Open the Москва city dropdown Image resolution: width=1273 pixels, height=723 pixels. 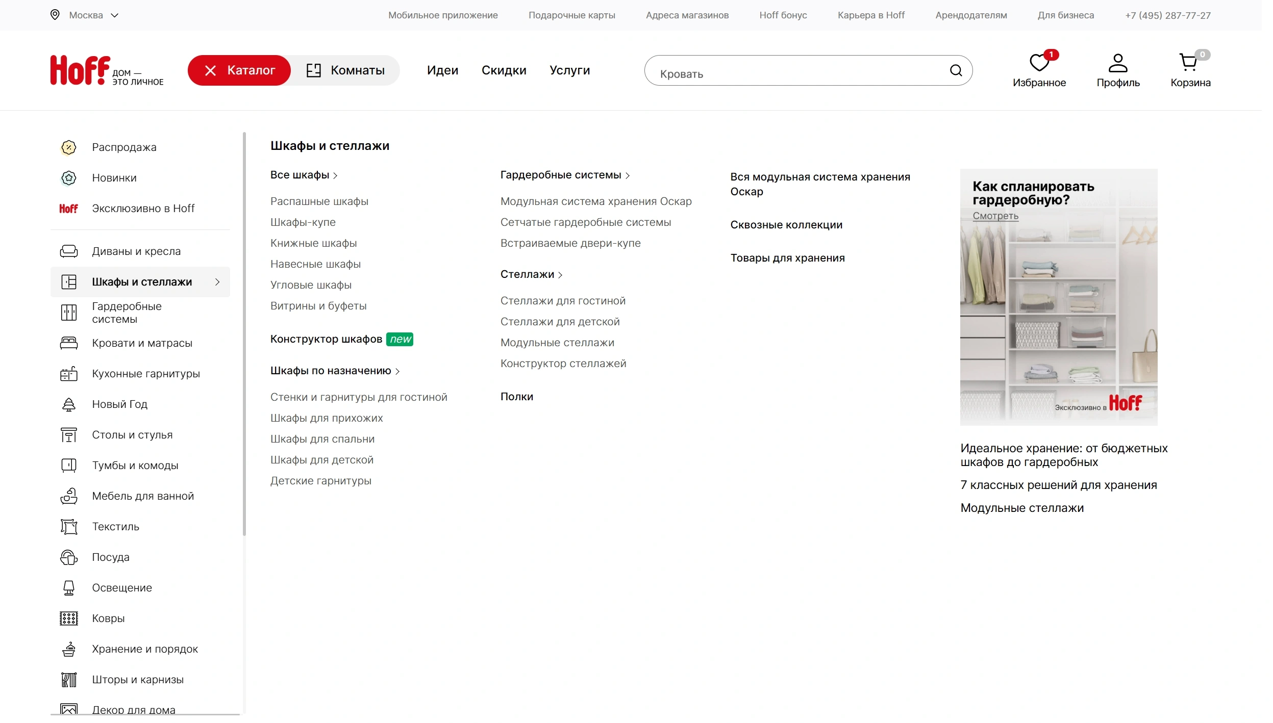pos(85,15)
